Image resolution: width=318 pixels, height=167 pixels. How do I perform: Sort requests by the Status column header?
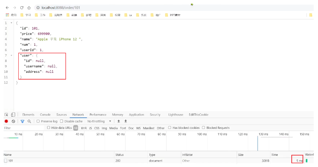(131, 155)
